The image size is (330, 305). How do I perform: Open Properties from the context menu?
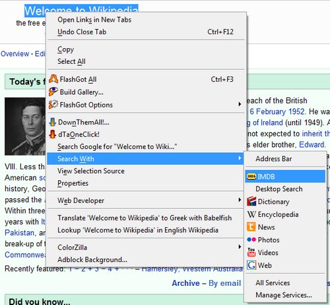[x=146, y=183]
